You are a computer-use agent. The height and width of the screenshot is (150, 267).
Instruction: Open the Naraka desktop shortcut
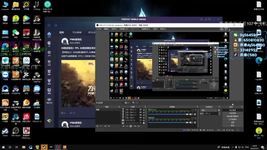point(26,34)
